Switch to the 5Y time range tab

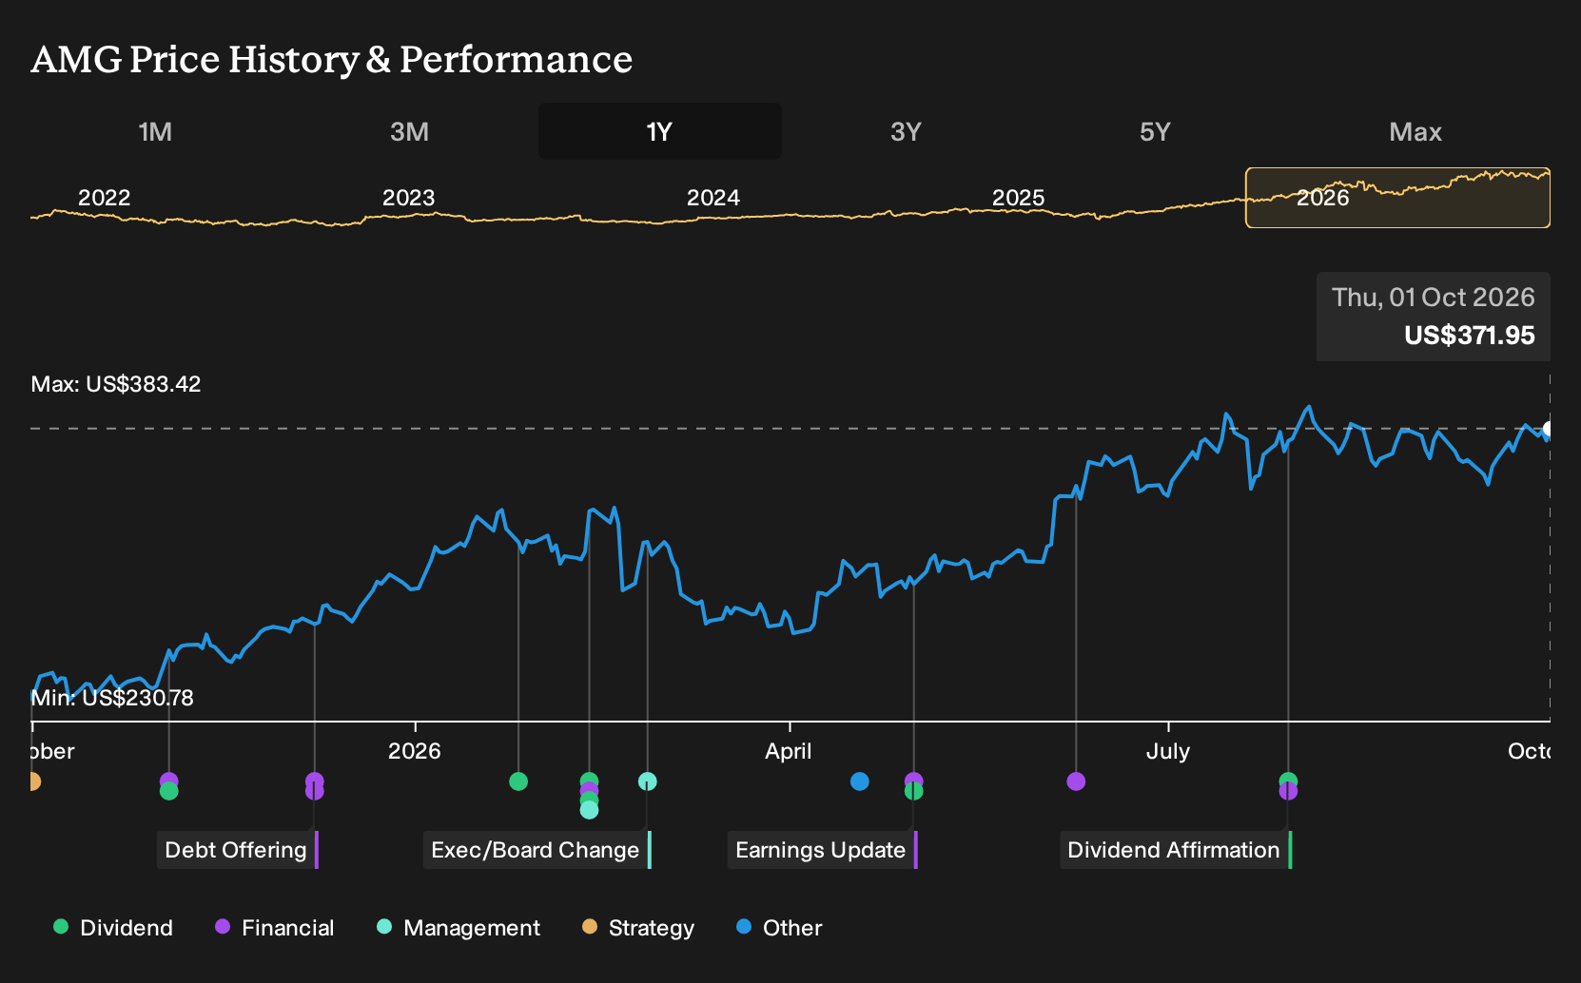tap(1155, 132)
